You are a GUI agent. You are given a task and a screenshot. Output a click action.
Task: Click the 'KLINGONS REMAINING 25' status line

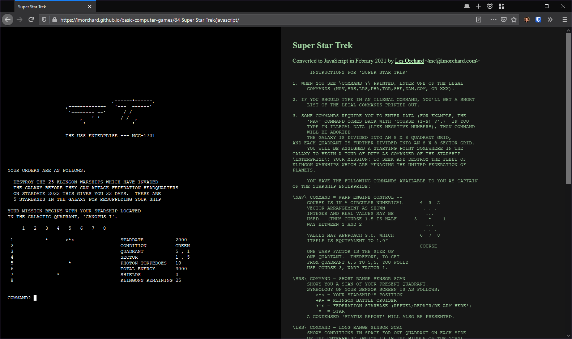(x=151, y=280)
